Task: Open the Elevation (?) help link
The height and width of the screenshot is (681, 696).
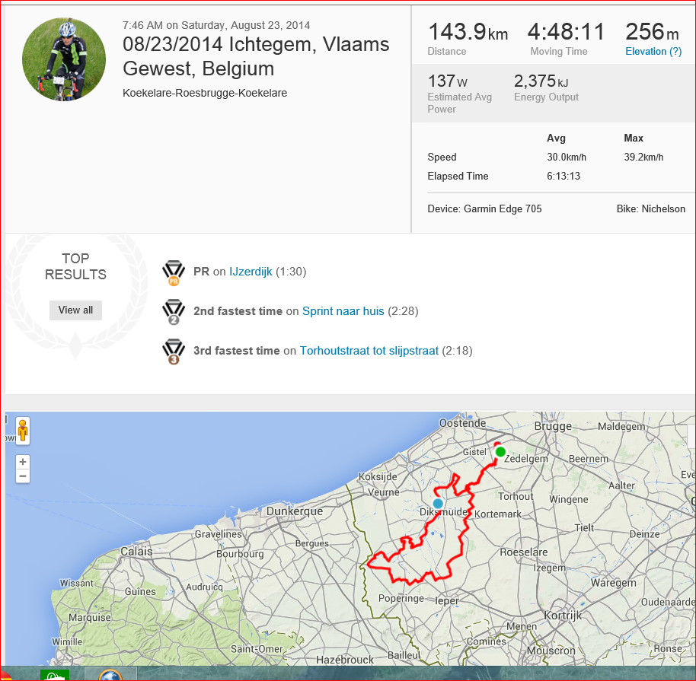Action: pyautogui.click(x=653, y=52)
